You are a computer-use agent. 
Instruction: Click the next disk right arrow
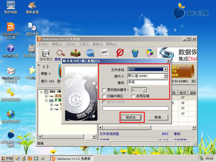pyautogui.click(x=48, y=67)
